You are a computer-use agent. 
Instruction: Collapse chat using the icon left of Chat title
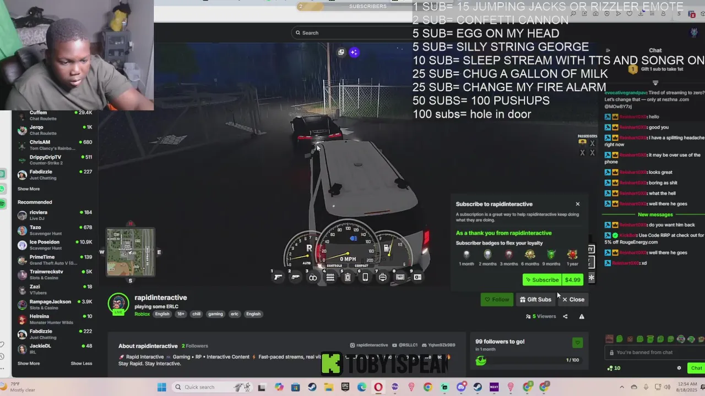click(x=608, y=51)
